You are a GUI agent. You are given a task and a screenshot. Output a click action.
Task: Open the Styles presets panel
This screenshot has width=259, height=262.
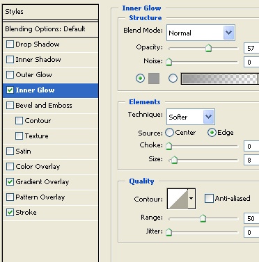point(51,12)
